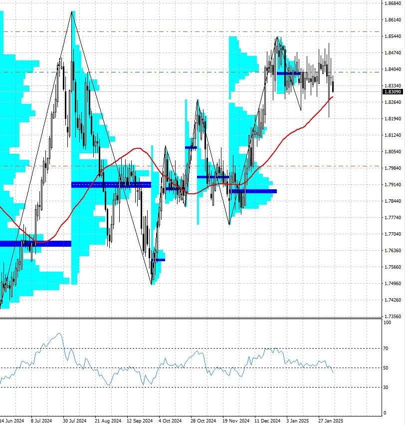Screen dimensions: 405x425
Task: Select the RSI oversold level 30 label
Action: 386,388
